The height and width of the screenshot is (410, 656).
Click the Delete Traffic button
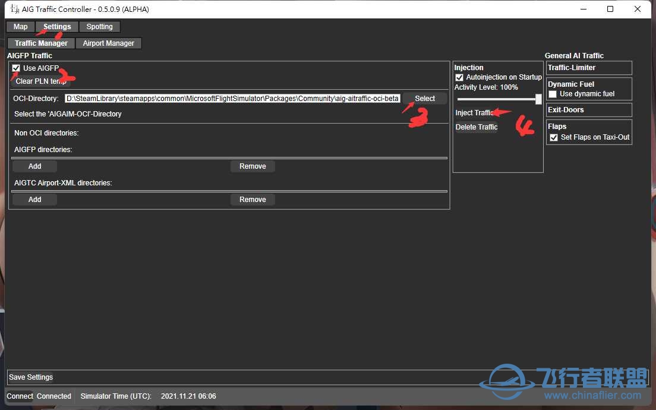pos(477,127)
